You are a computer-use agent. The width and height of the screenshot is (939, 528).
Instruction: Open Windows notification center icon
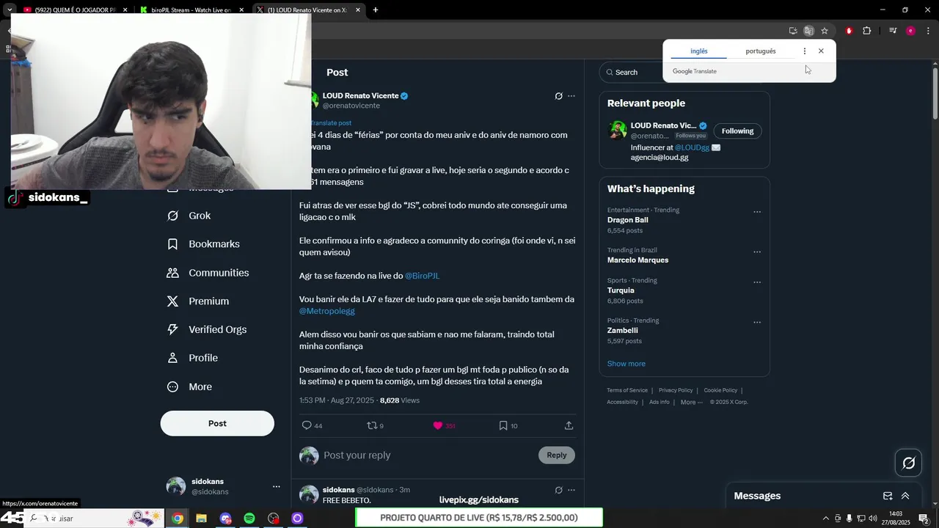click(x=924, y=518)
